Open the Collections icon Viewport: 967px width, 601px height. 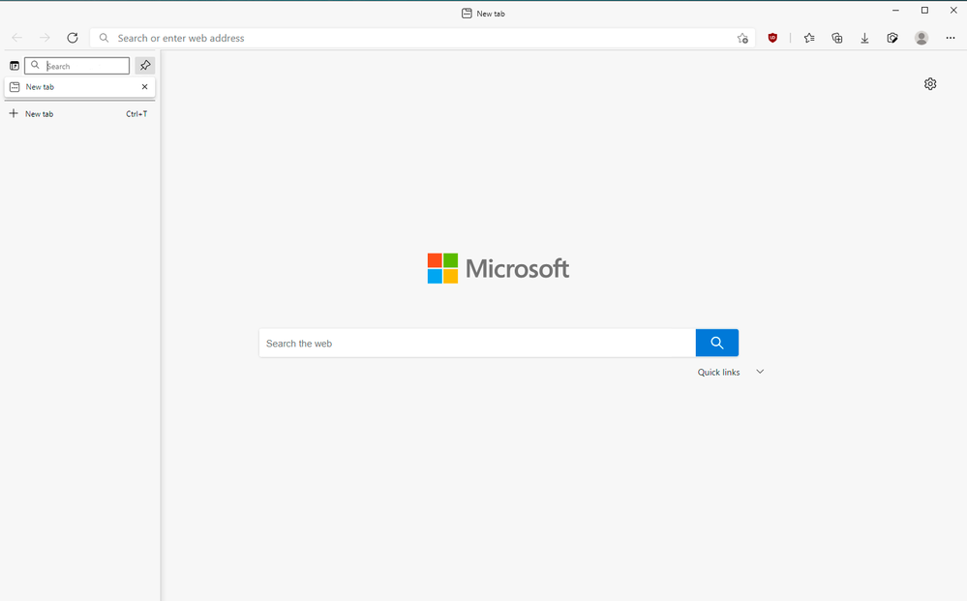pos(837,38)
